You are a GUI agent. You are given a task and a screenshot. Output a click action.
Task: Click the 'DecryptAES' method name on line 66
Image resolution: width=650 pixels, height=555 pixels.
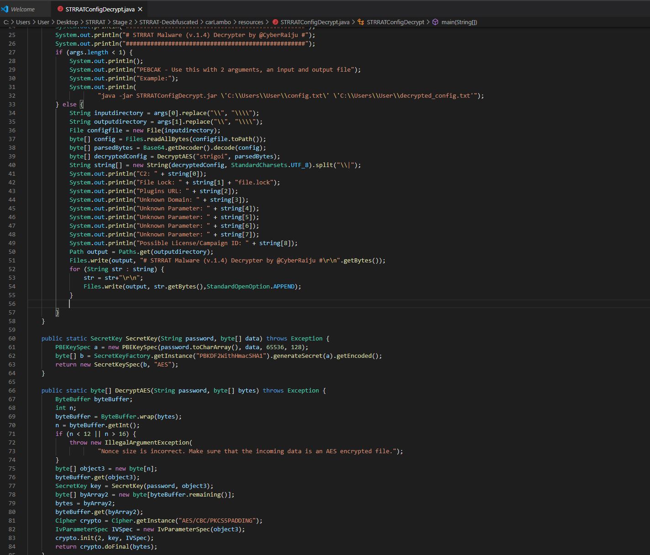tap(132, 391)
